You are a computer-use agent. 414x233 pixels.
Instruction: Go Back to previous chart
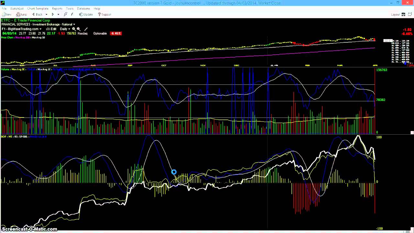[37, 14]
